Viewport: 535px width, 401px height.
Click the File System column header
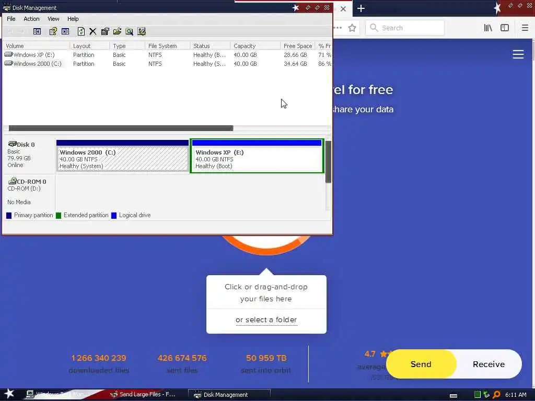[x=167, y=46]
